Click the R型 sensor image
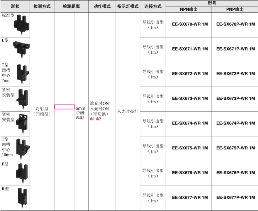The height and width of the screenshot is (211, 258). pos(22,197)
